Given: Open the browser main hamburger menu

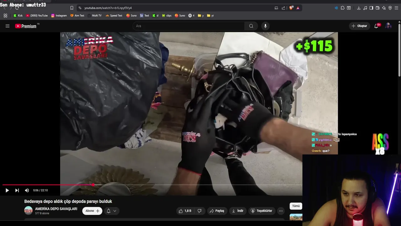Looking at the screenshot, I should 396,8.
